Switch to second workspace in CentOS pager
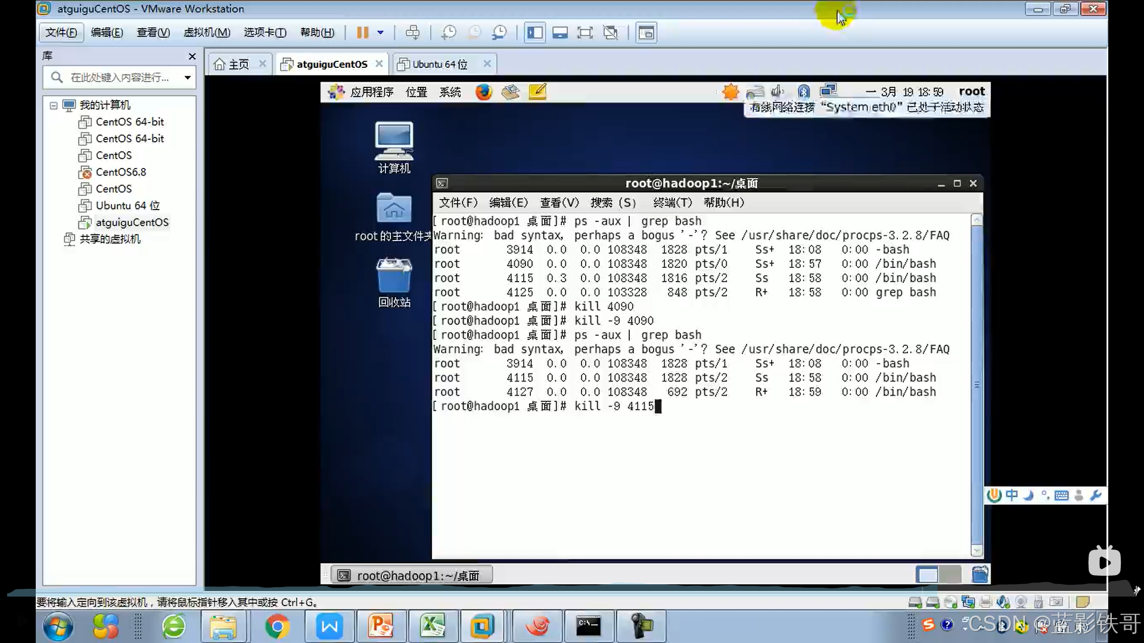1144x643 pixels. tap(950, 575)
